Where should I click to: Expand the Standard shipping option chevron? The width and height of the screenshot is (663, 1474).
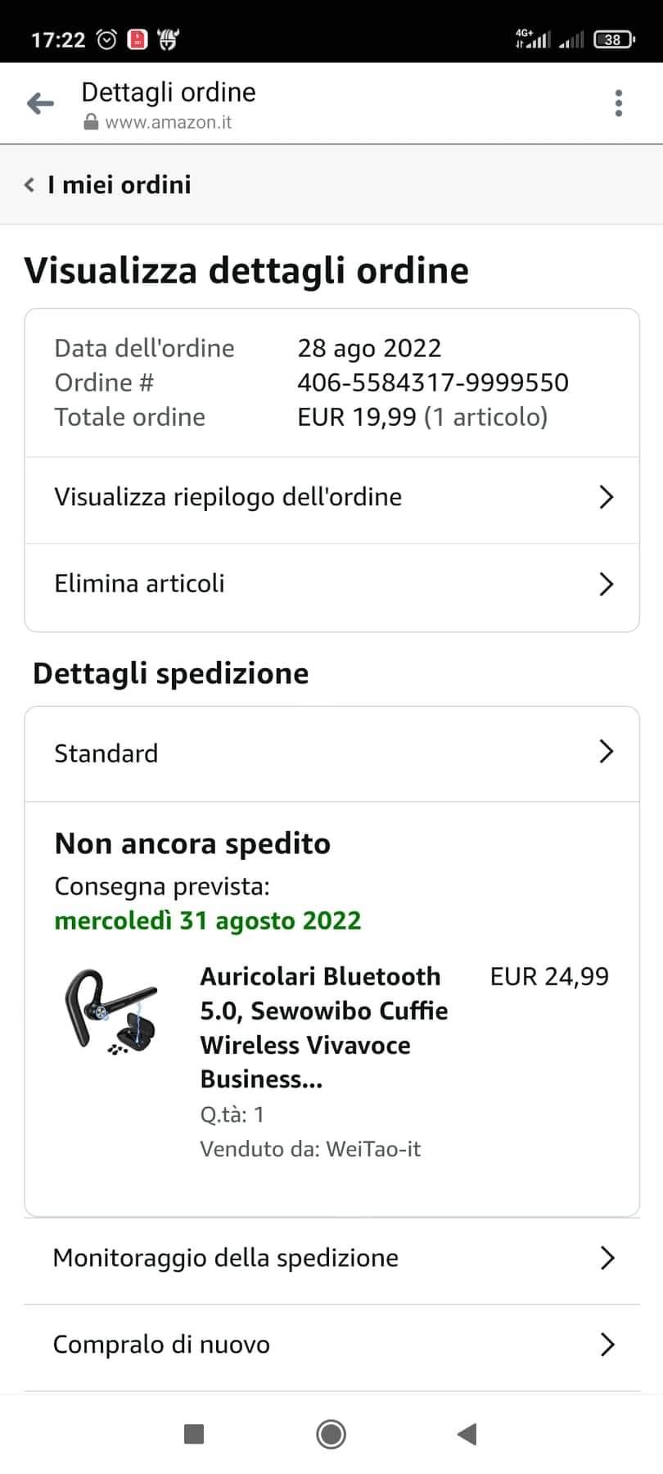point(607,752)
